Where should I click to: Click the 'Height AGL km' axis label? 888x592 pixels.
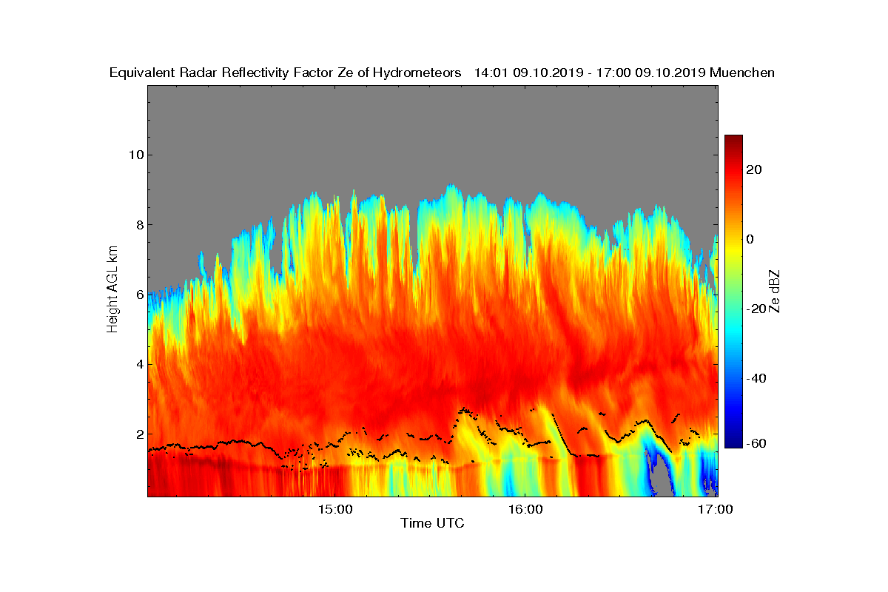click(112, 289)
